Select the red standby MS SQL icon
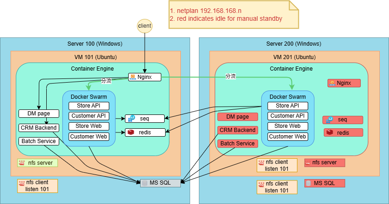The width and height of the screenshot is (389, 204). click(x=308, y=183)
